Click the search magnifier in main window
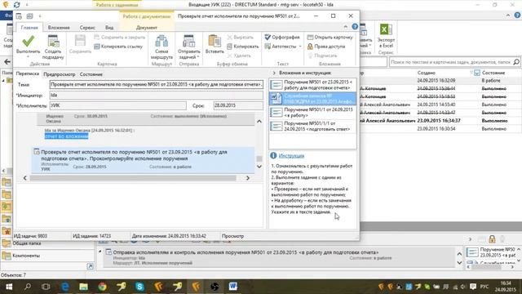Screen dimensions: 522x294 point(516,62)
